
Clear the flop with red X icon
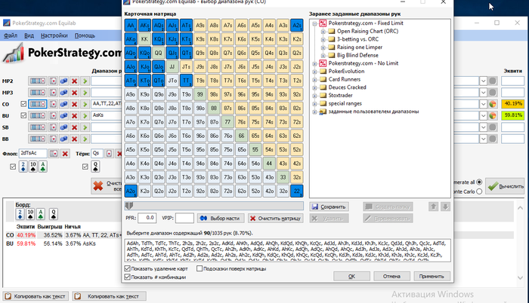65,154
